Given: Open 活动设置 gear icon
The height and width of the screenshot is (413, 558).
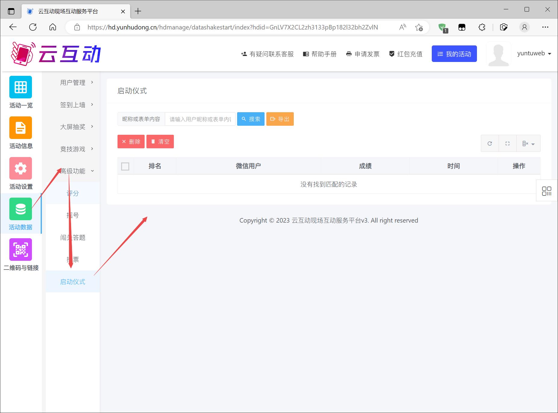Looking at the screenshot, I should [20, 168].
